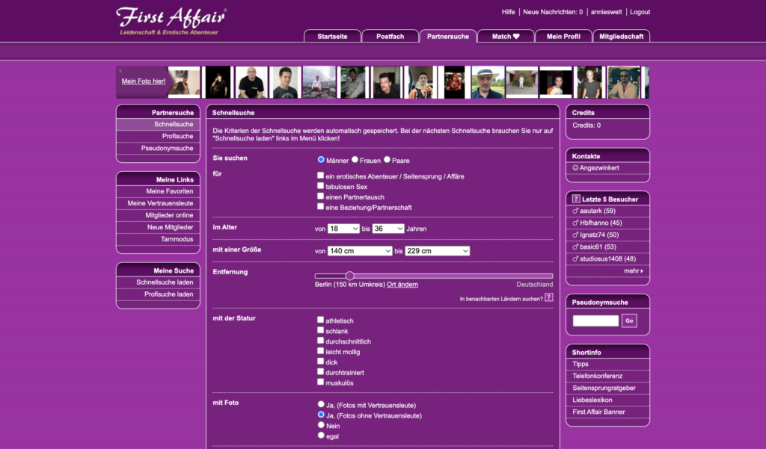Image resolution: width=766 pixels, height=449 pixels.
Task: Check the dick build checkbox
Action: [x=320, y=361]
